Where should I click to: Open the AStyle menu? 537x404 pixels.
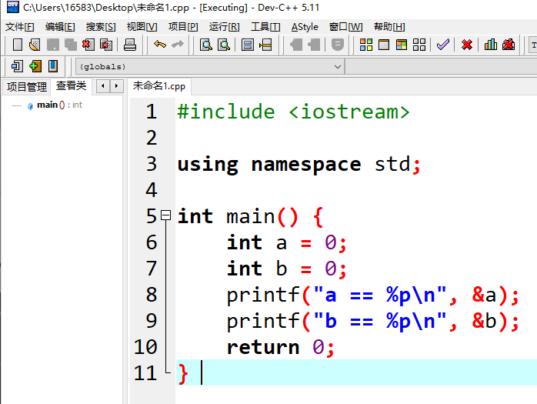coord(305,27)
